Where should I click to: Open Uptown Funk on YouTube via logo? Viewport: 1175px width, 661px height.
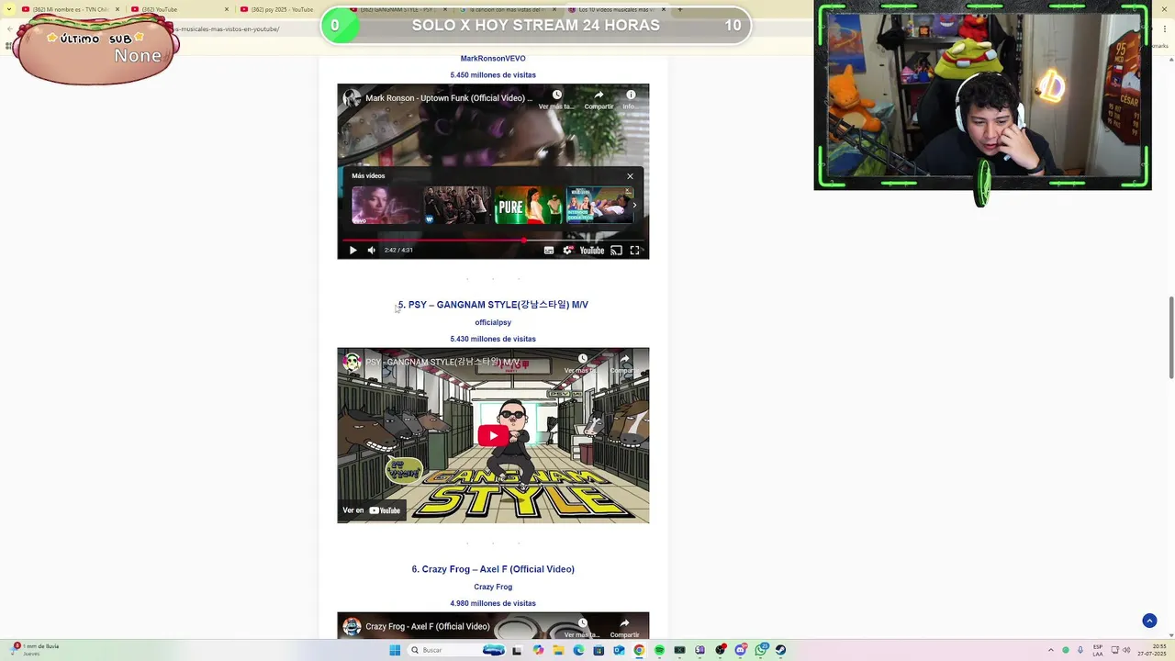pos(592,250)
